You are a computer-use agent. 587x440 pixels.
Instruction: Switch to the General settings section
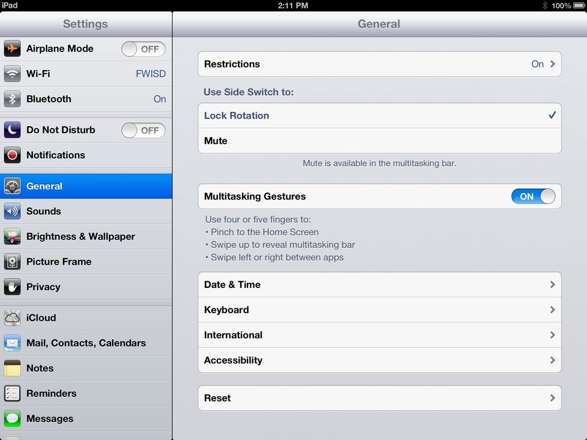(x=86, y=186)
